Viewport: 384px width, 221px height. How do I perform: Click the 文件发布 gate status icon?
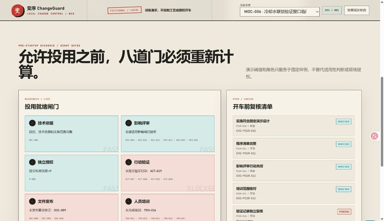32,201
